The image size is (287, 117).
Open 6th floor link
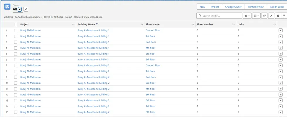(151, 100)
